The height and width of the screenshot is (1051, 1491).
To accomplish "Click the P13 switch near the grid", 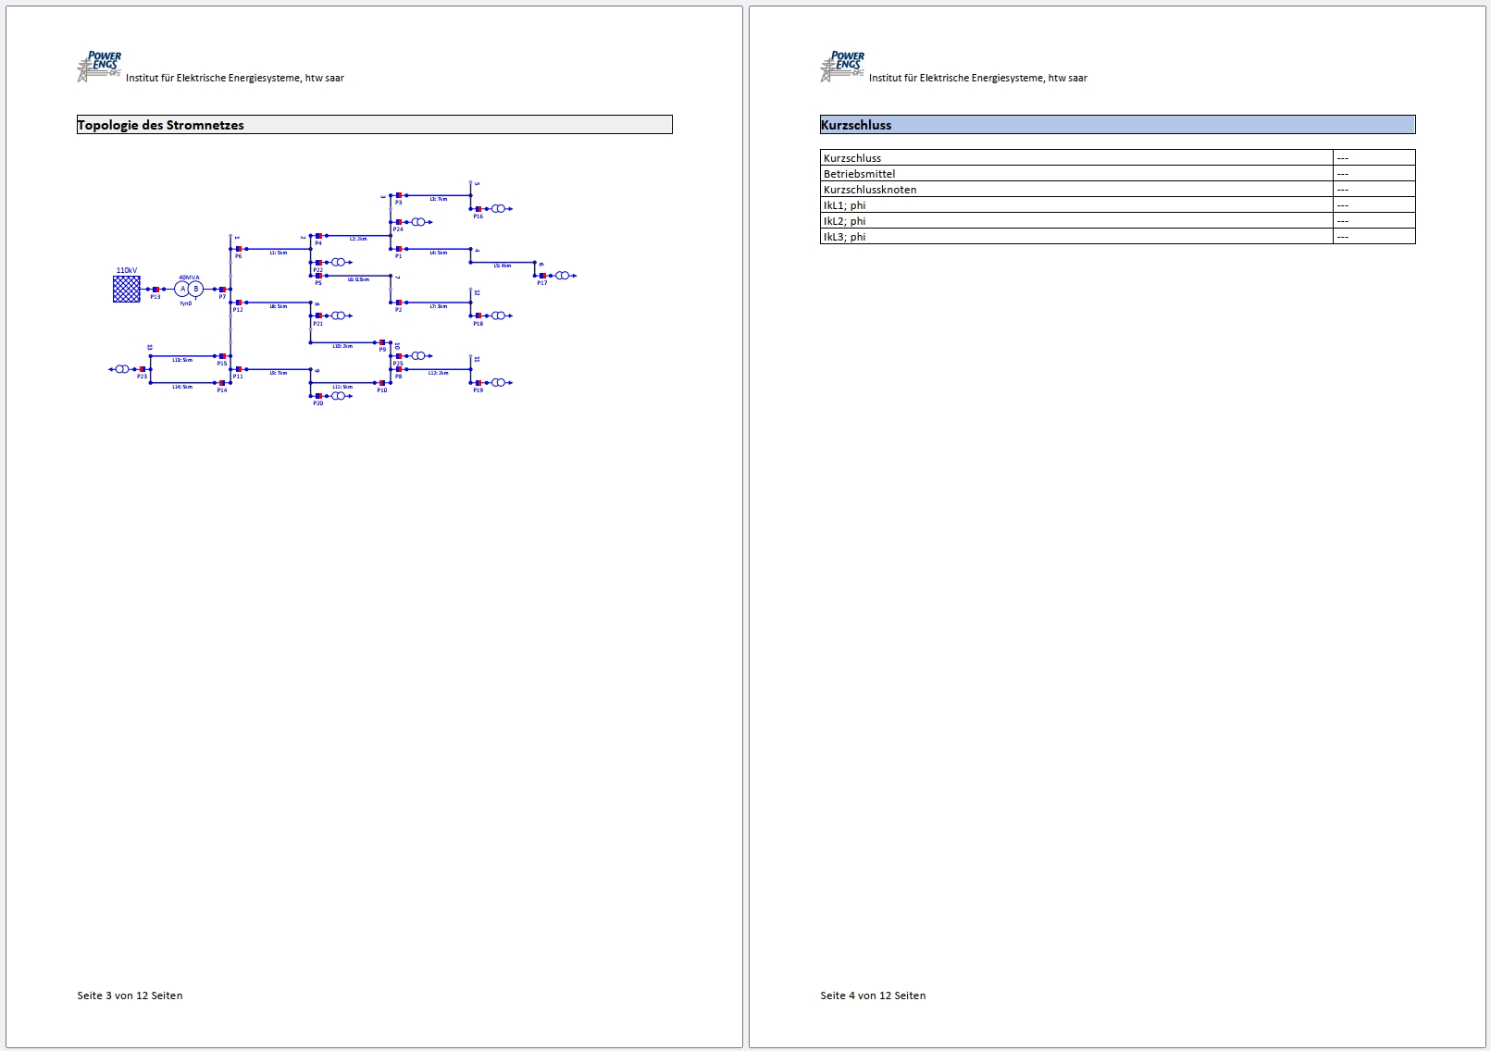I will click(155, 290).
